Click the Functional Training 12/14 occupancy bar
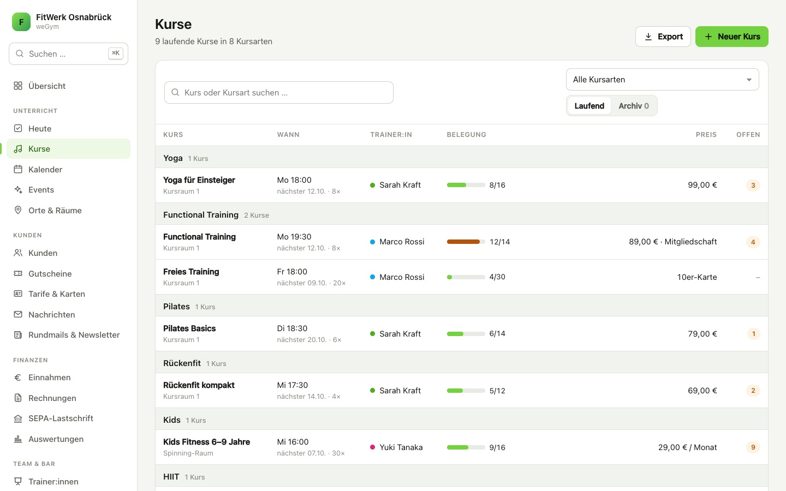This screenshot has height=491, width=786. 466,242
